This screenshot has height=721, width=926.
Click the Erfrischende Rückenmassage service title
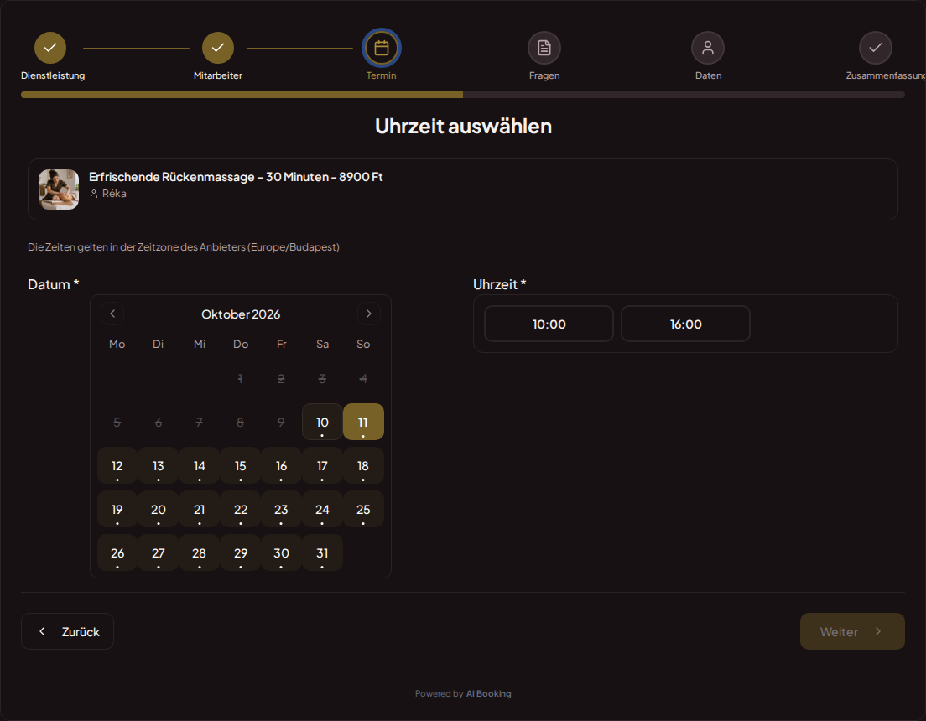pyautogui.click(x=236, y=177)
